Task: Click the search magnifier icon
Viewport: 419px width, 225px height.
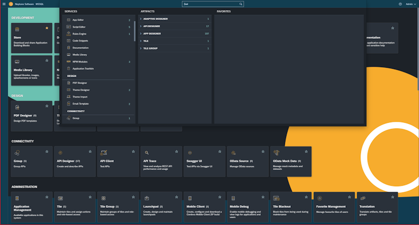Action: pos(241,4)
